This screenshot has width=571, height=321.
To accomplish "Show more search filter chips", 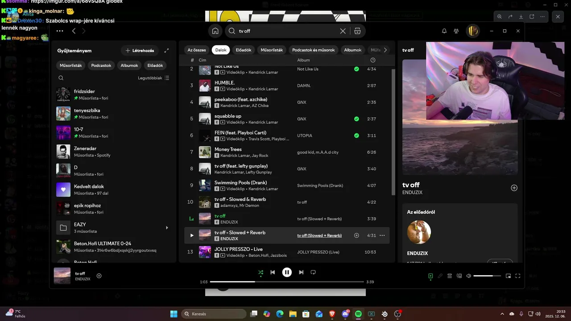I will point(385,50).
